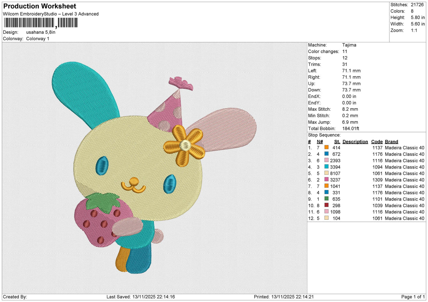The image size is (428, 302).
Task: Select the pink swatch next to 2393
Action: pos(326,161)
